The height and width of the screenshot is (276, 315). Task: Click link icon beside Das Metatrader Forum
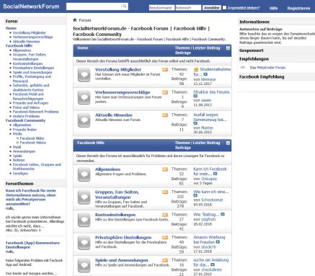pyautogui.click(x=243, y=68)
